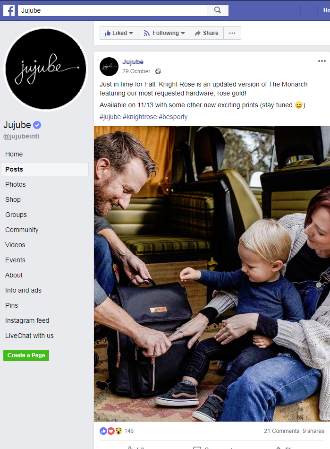The image size is (330, 449).
Task: Open the Shop section
Action: tap(13, 199)
